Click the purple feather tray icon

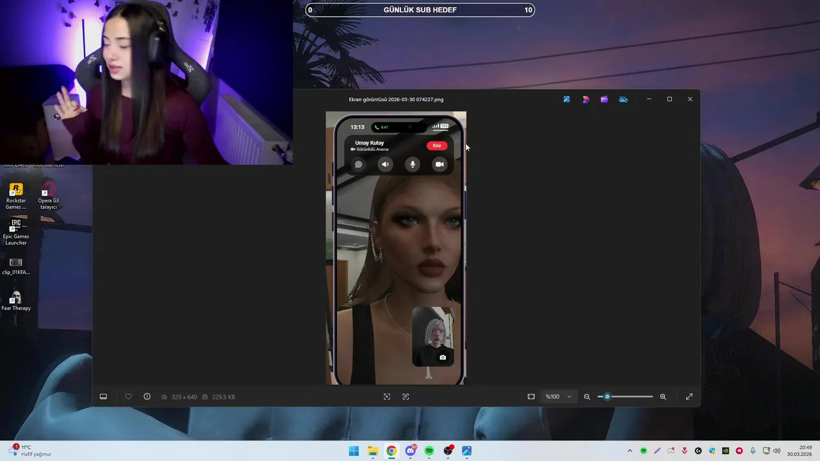[657, 451]
